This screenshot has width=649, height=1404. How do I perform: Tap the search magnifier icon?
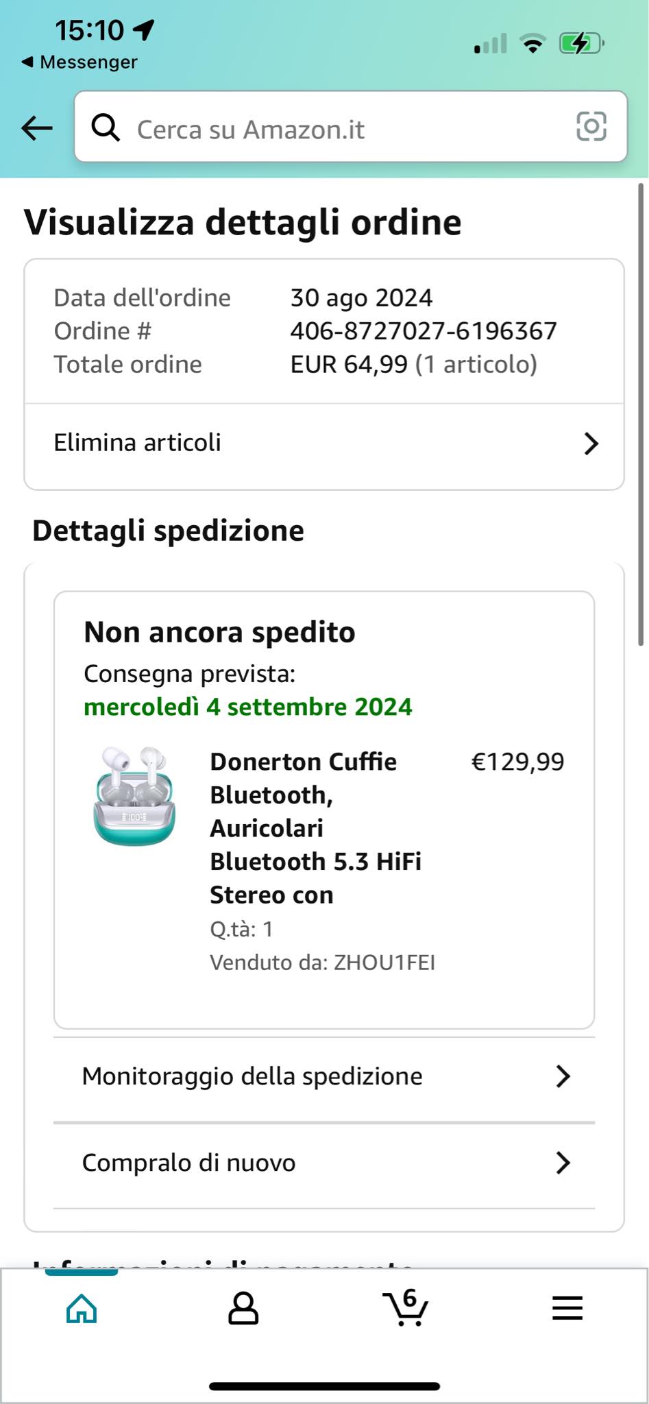(106, 128)
